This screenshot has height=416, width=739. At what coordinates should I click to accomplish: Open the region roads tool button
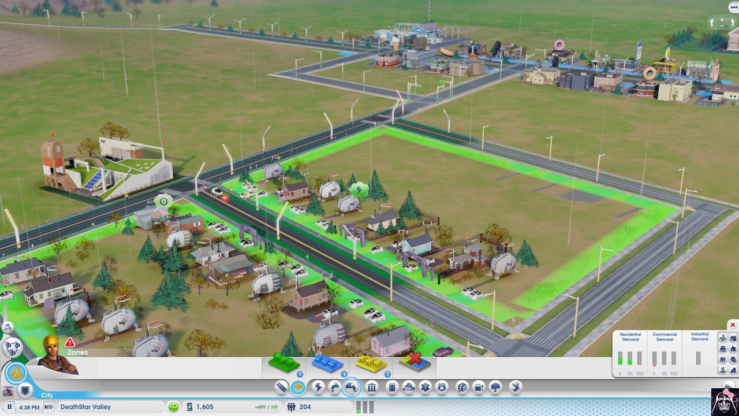8,328
